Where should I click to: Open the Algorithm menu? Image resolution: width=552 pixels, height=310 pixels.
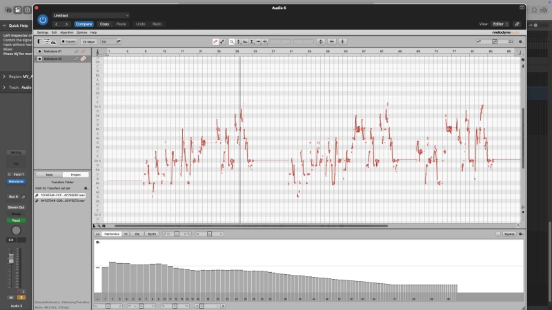[x=67, y=32]
